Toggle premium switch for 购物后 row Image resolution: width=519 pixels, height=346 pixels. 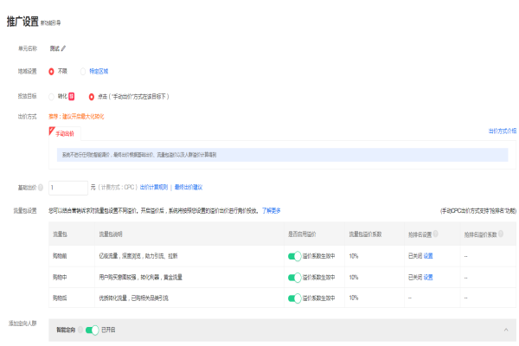(294, 298)
